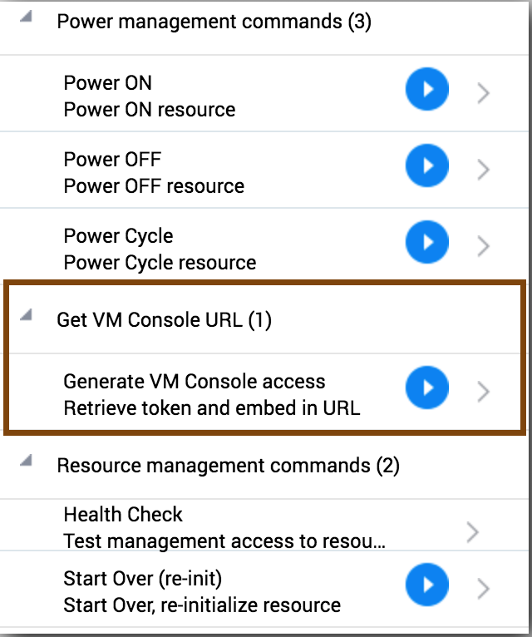Screen dimensions: 532x637
Task: Collapse Resource management commands group triangle
Action: [x=26, y=461]
